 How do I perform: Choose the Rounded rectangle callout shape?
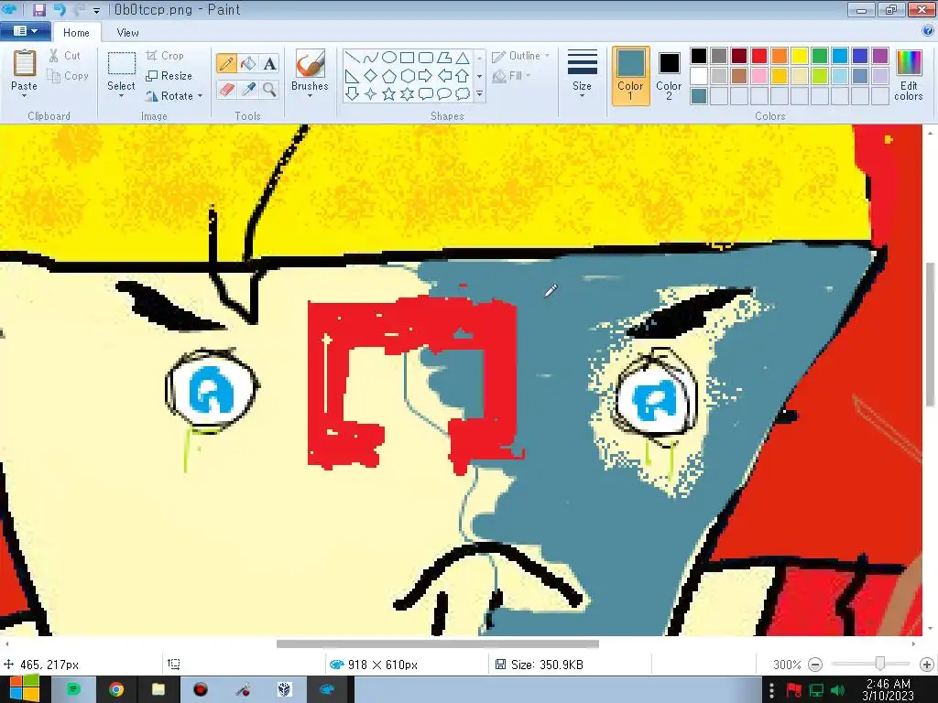(425, 94)
